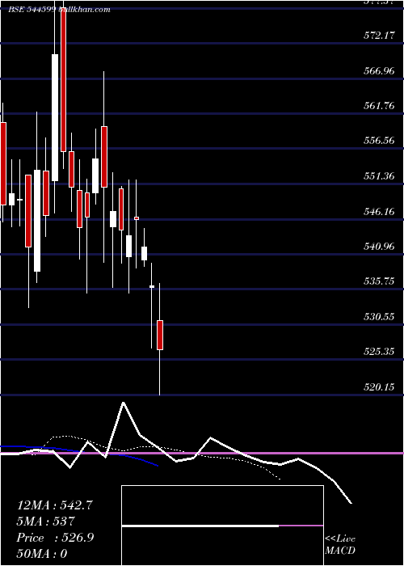Click the 12MA : 542.7 readout
This screenshot has height=566, width=404.
click(x=55, y=505)
